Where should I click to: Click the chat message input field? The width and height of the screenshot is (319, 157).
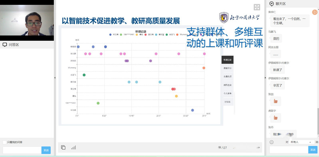(x=289, y=150)
